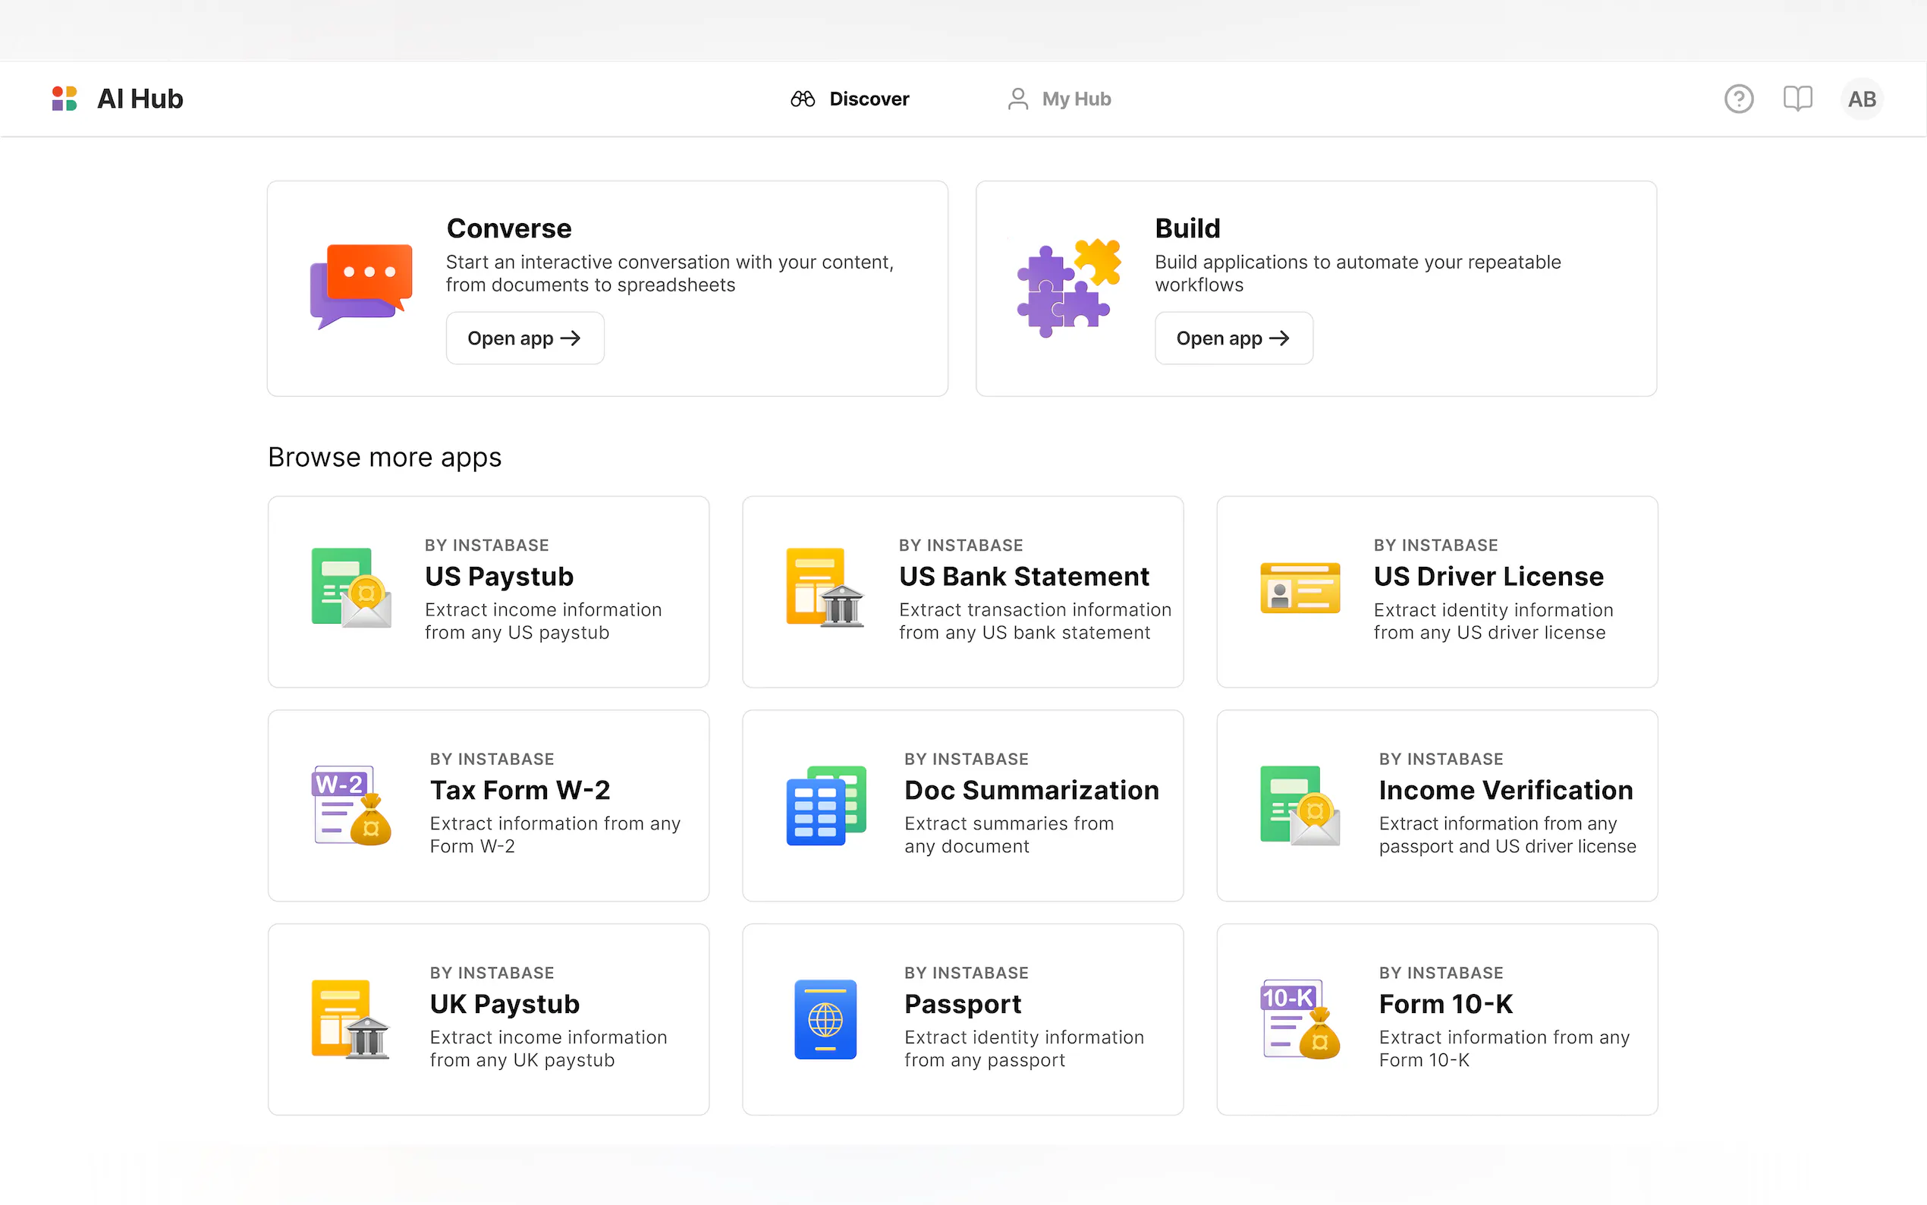Select the US Bank Statement app card
The height and width of the screenshot is (1205, 1927).
pyautogui.click(x=962, y=591)
